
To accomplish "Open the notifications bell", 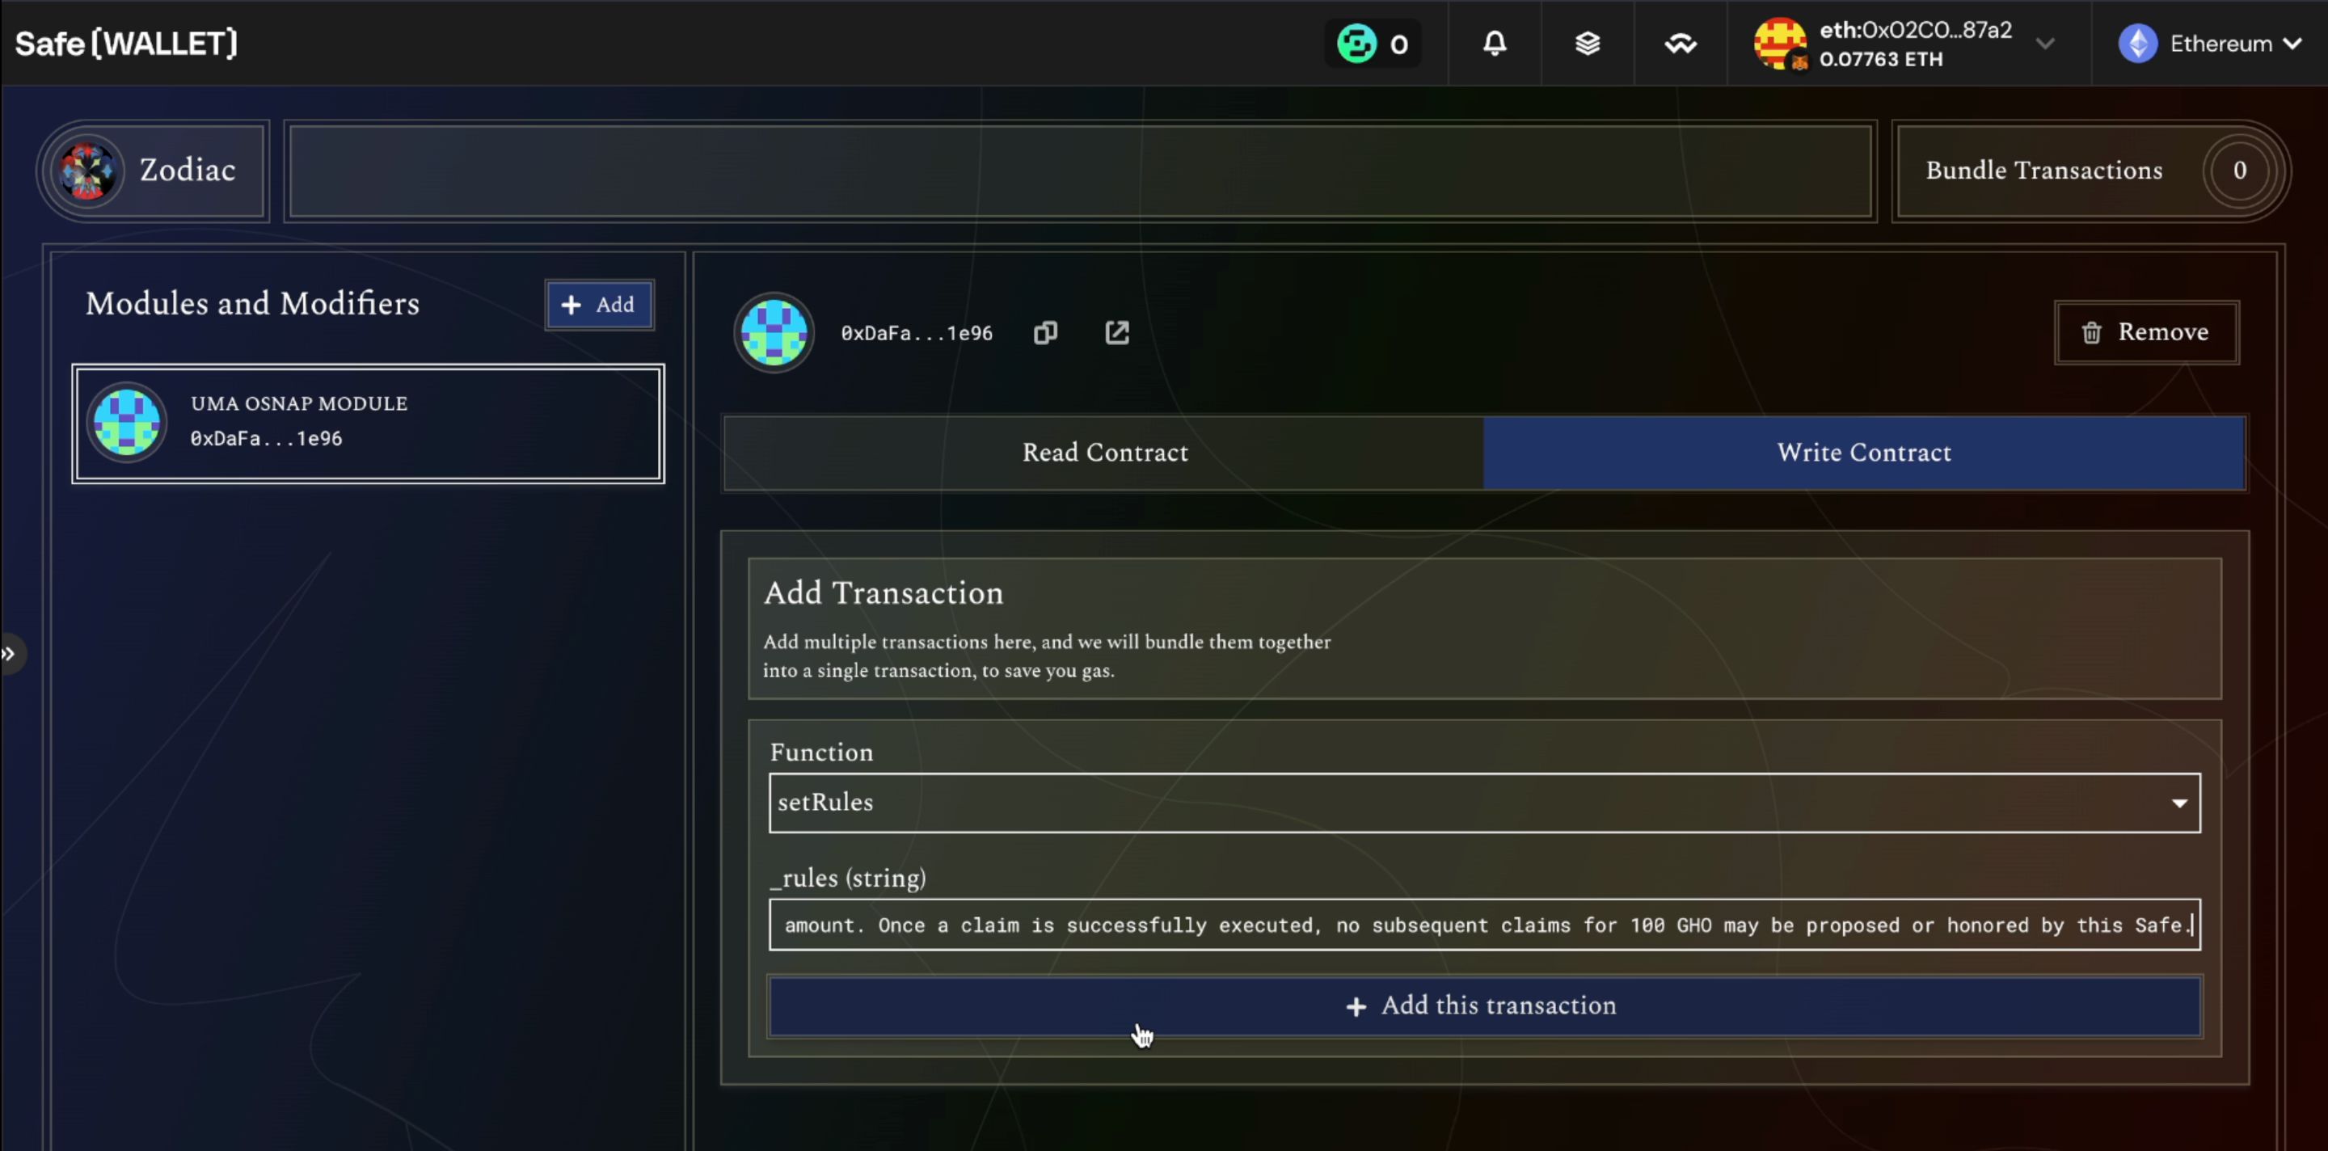I will point(1495,44).
